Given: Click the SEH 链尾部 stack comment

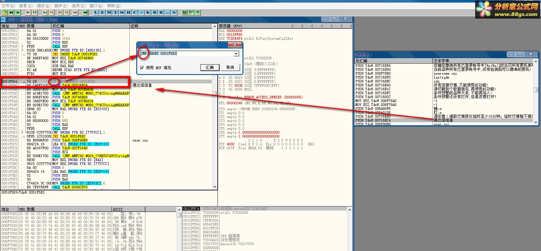Looking at the screenshot, I should pos(230,236).
